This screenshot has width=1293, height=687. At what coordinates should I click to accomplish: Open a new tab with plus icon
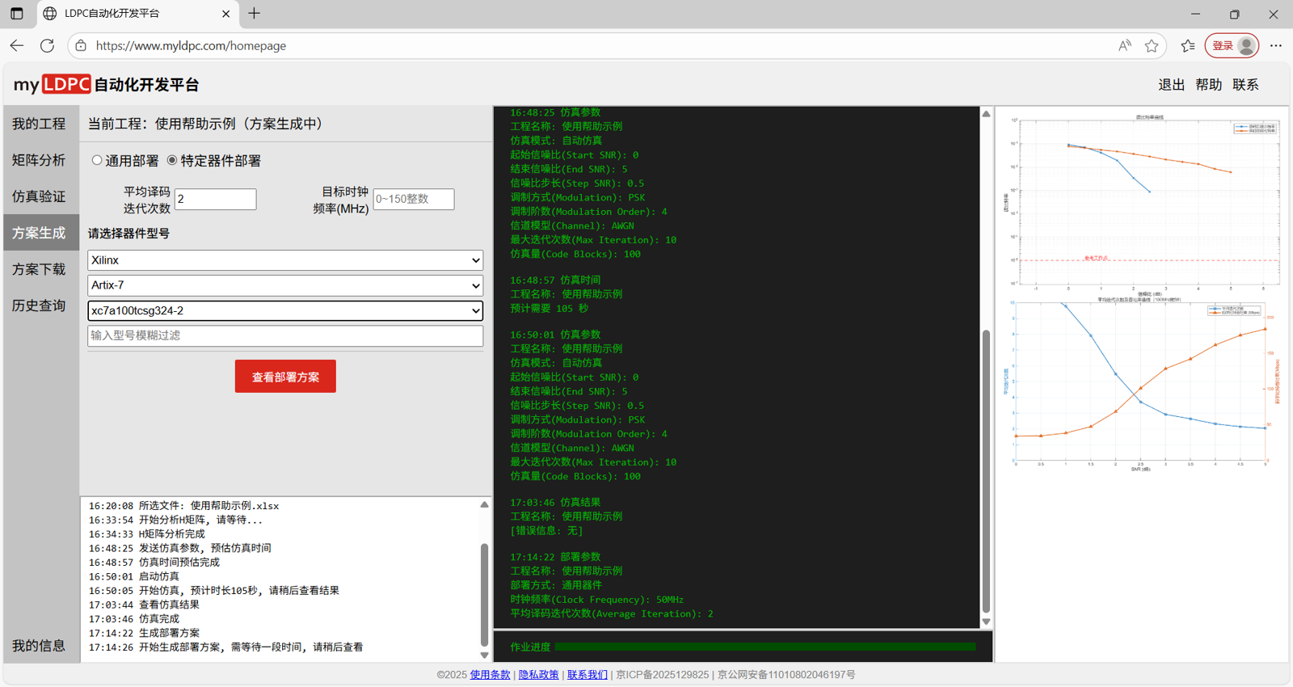tap(255, 14)
